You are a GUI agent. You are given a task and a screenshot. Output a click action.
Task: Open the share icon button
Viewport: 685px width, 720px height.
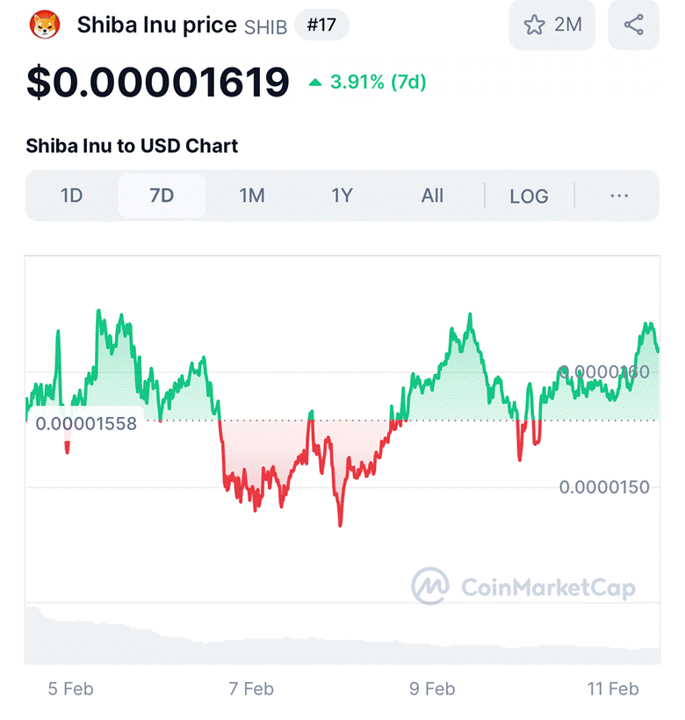point(633,25)
